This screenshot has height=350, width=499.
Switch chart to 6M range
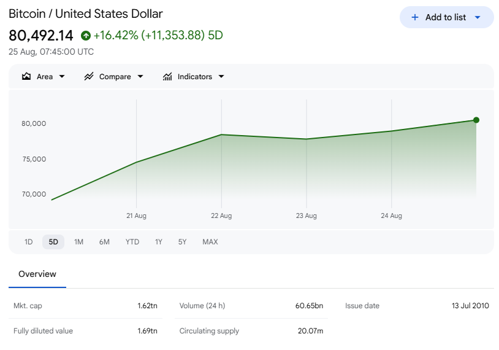pos(104,242)
